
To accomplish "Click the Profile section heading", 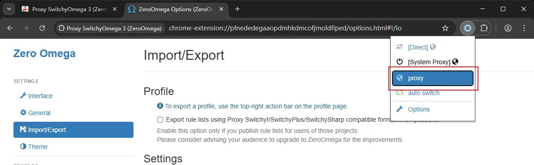I will 159,91.
